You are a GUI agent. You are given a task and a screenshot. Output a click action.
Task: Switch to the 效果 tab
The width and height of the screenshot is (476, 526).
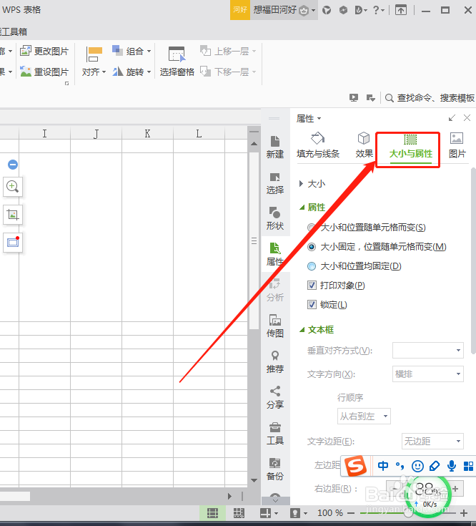[x=364, y=145]
